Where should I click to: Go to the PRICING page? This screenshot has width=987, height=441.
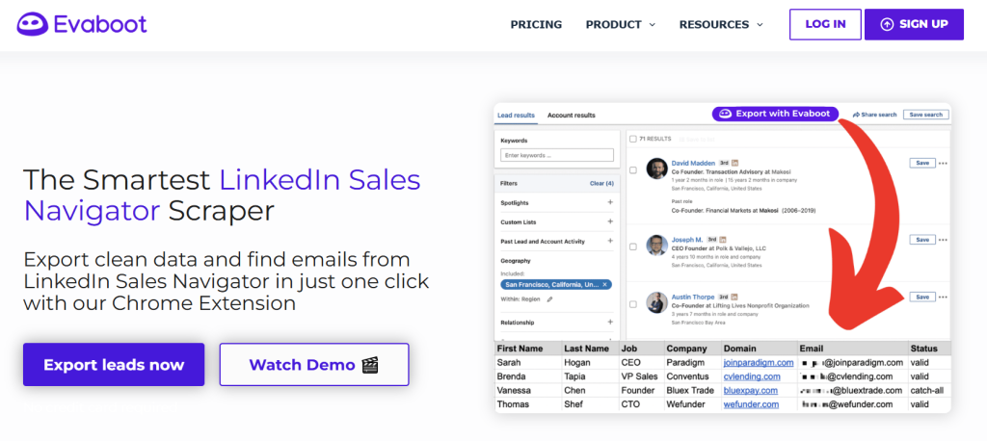536,24
